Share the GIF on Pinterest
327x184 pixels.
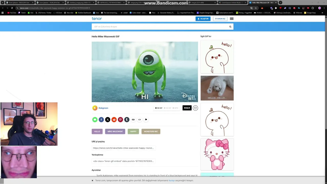[120, 120]
